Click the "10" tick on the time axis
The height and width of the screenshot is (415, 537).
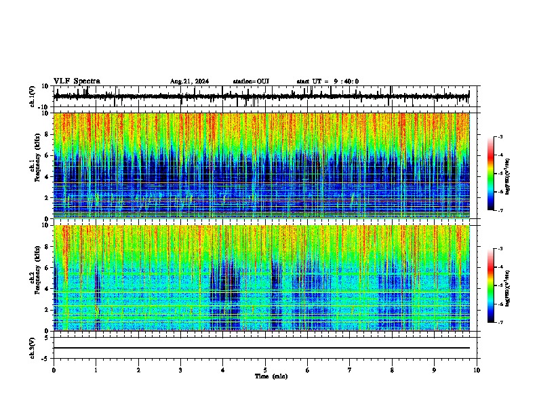477,370
